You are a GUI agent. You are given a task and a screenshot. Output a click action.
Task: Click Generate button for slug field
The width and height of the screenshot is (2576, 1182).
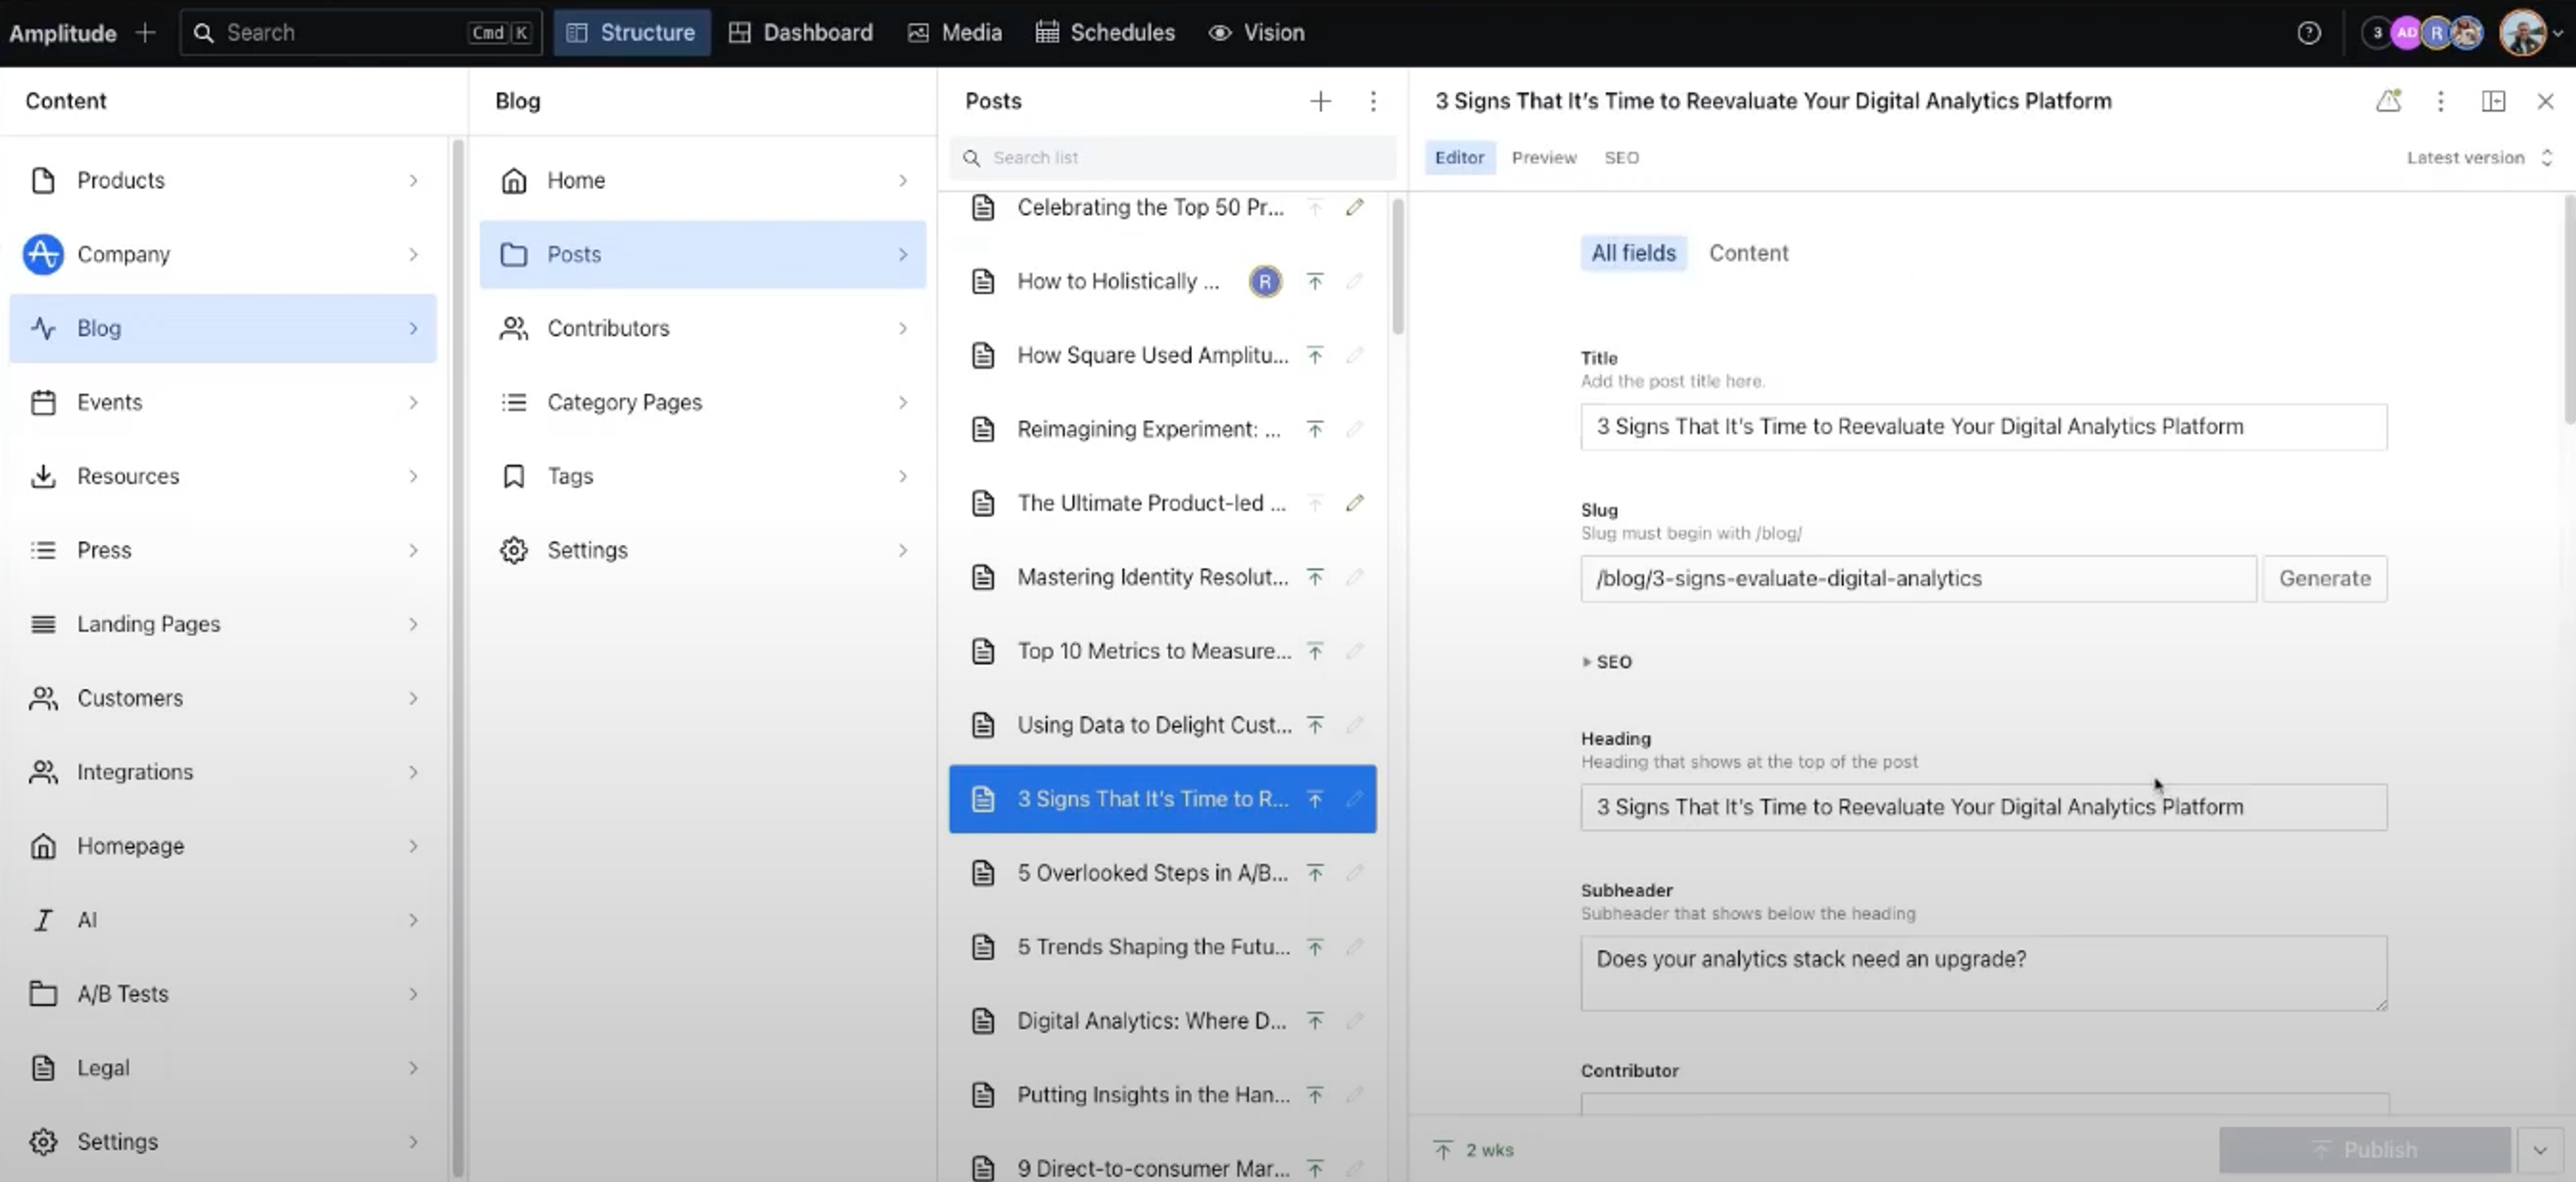click(x=2323, y=577)
